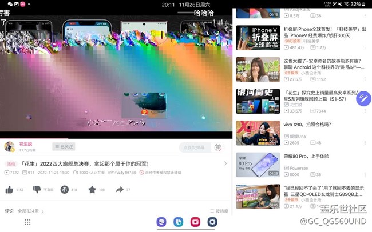This screenshot has height=232, width=372.
Task: Tap the thumbs-down dislike icon
Action: pos(37,190)
